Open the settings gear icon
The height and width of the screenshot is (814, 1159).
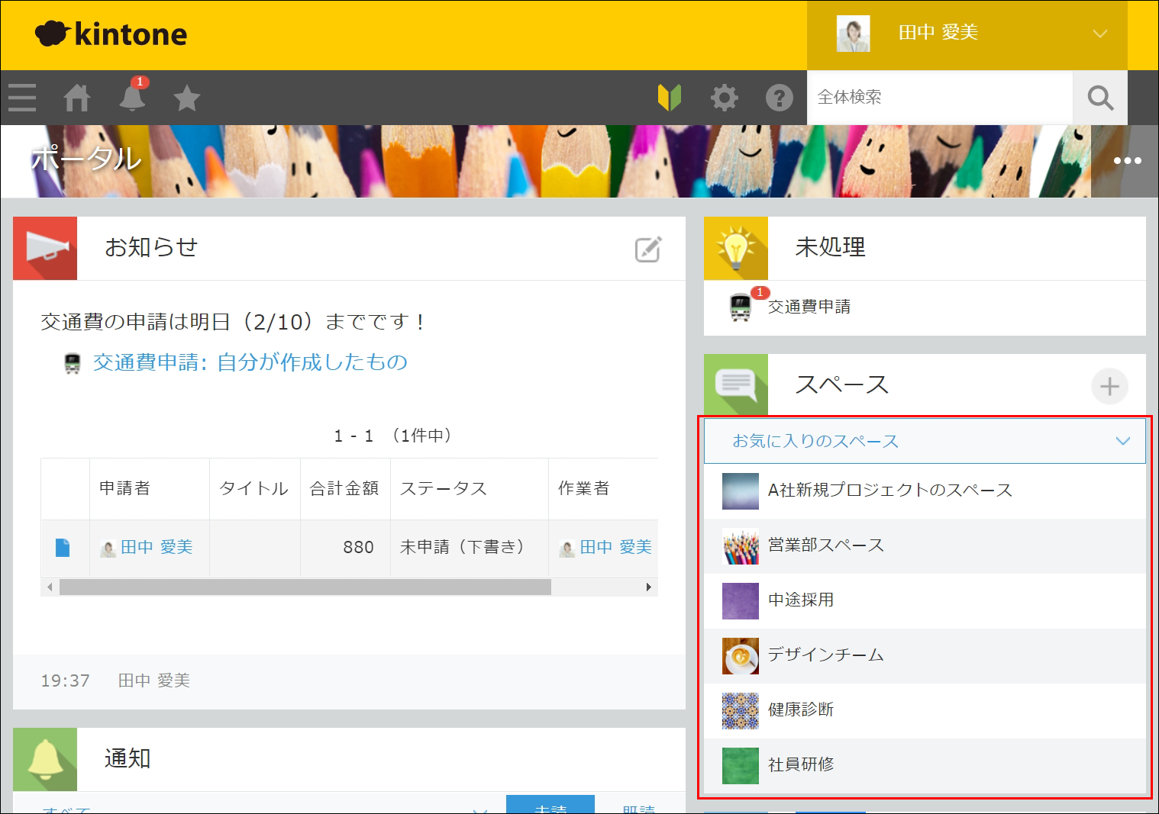724,98
